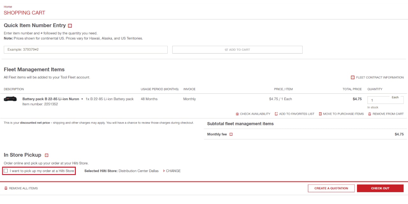Click the Add to Cart button
Image resolution: width=408 pixels, height=204 pixels.
point(237,49)
